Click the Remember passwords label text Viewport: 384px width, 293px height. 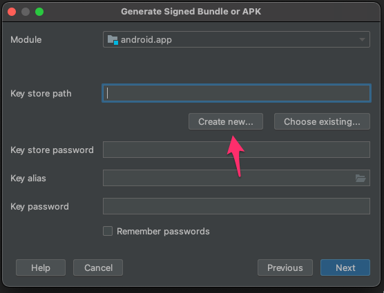(x=163, y=231)
